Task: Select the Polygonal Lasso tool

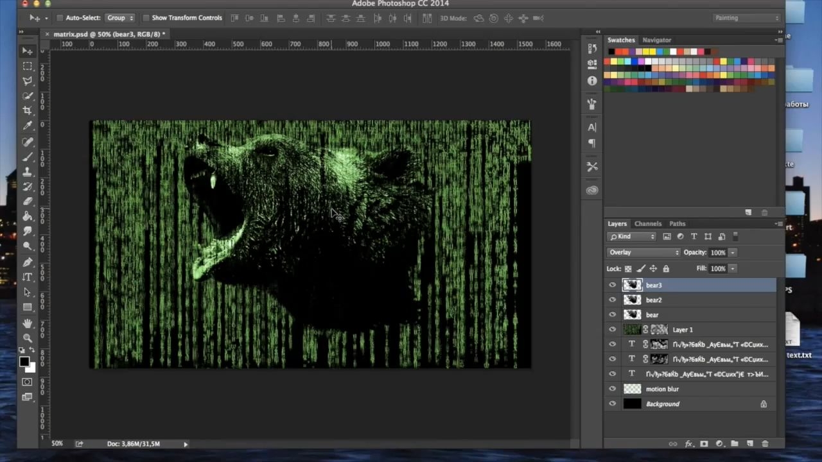Action: (27, 81)
